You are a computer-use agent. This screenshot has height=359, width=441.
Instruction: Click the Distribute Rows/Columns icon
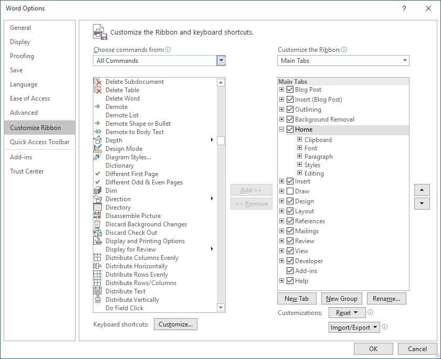click(x=97, y=282)
